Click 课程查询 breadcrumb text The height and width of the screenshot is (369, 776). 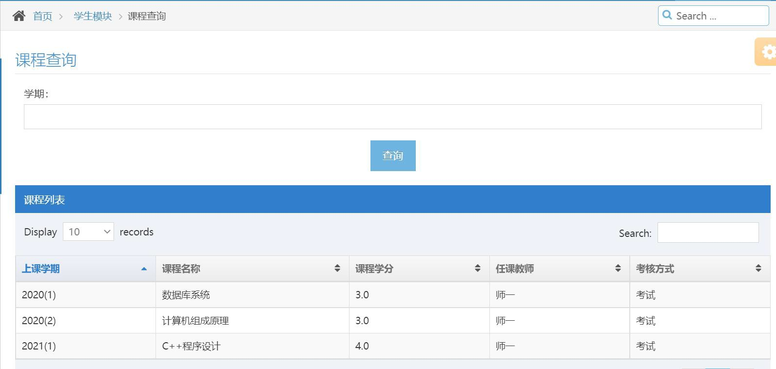coord(147,16)
